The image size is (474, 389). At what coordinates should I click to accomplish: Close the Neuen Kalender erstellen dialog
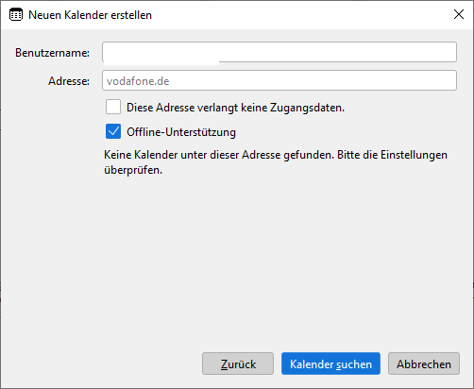(x=459, y=14)
